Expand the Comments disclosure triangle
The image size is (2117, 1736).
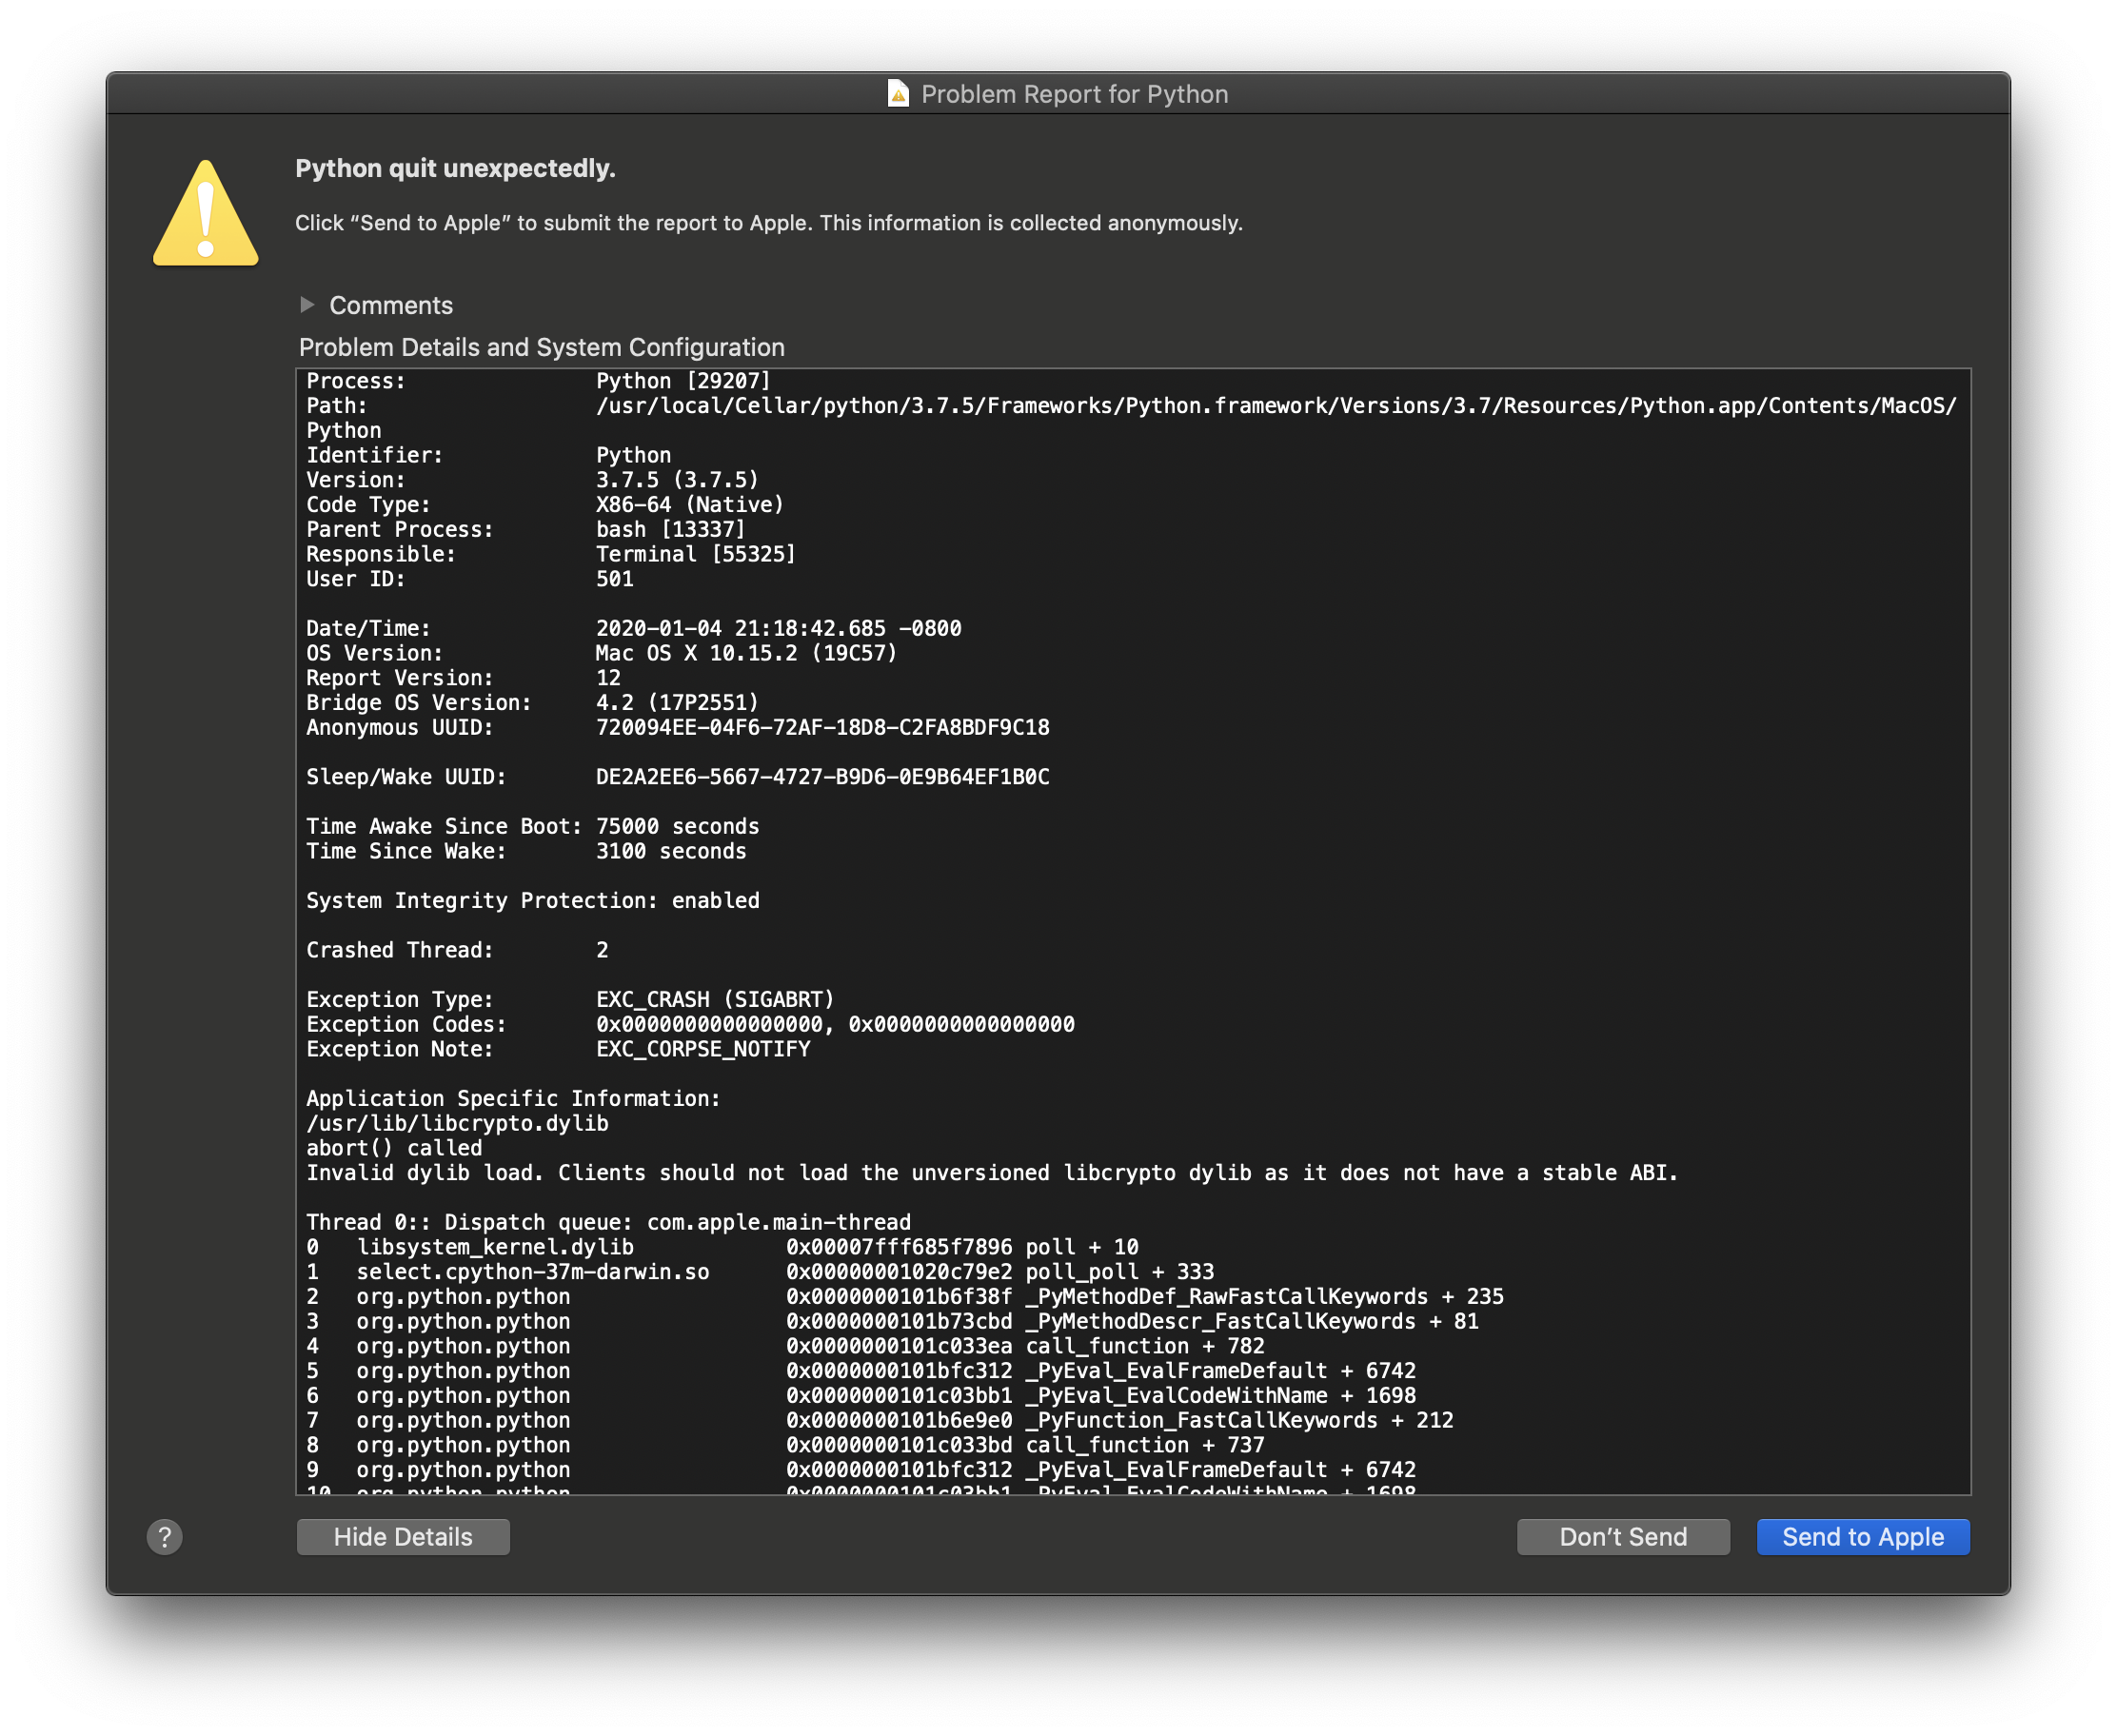pyautogui.click(x=307, y=305)
